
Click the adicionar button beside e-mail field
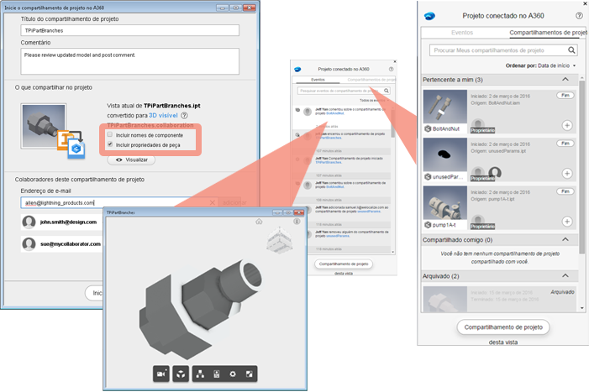[x=234, y=202]
